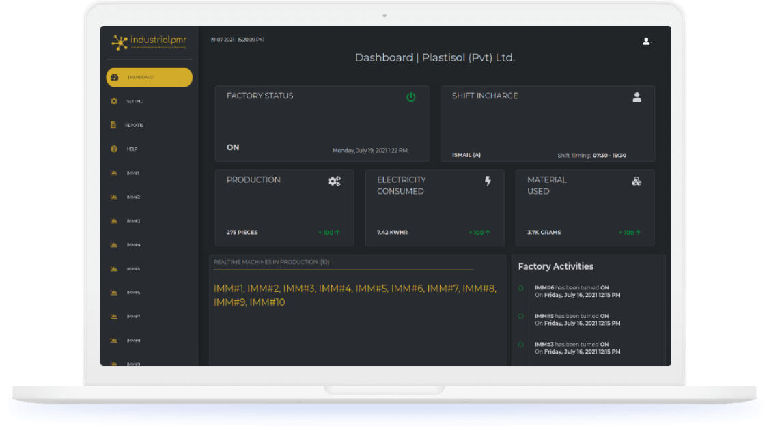This screenshot has width=769, height=430.
Task: Open the Reports document icon
Action: pos(113,125)
